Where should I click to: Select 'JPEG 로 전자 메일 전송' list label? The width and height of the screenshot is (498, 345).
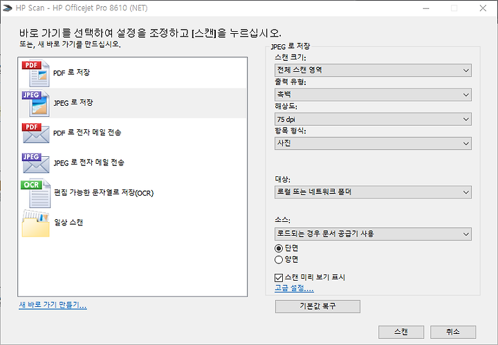click(x=89, y=162)
